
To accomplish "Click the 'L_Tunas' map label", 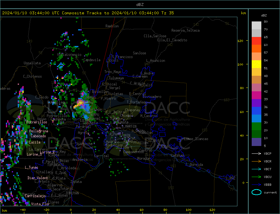I will pyautogui.click(x=31, y=167).
